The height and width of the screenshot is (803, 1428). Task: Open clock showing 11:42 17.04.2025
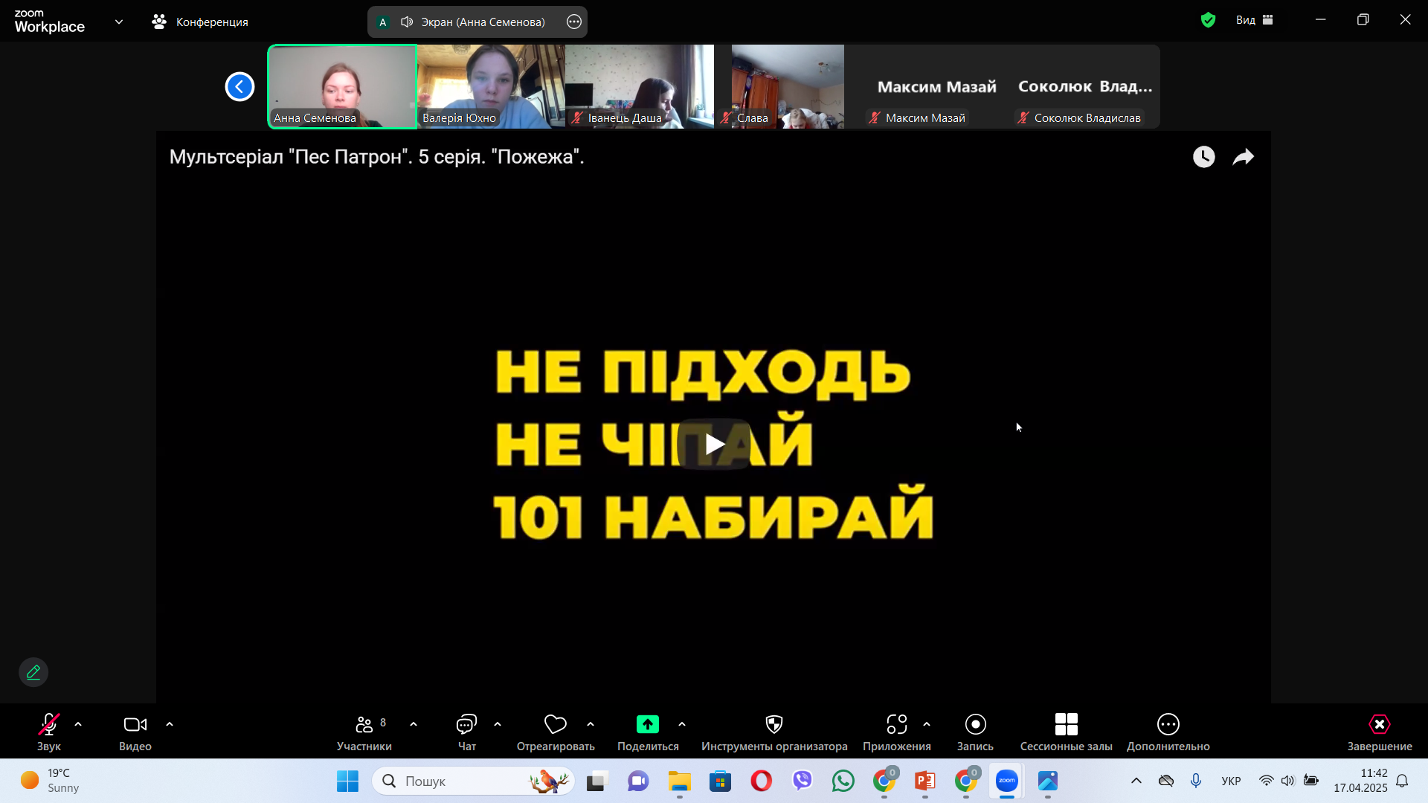pos(1360,781)
